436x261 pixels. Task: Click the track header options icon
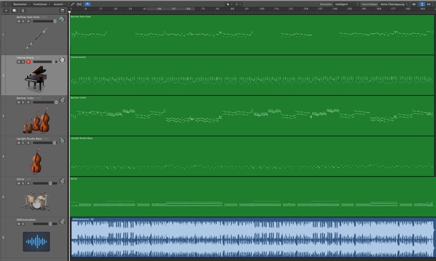[x=62, y=10]
